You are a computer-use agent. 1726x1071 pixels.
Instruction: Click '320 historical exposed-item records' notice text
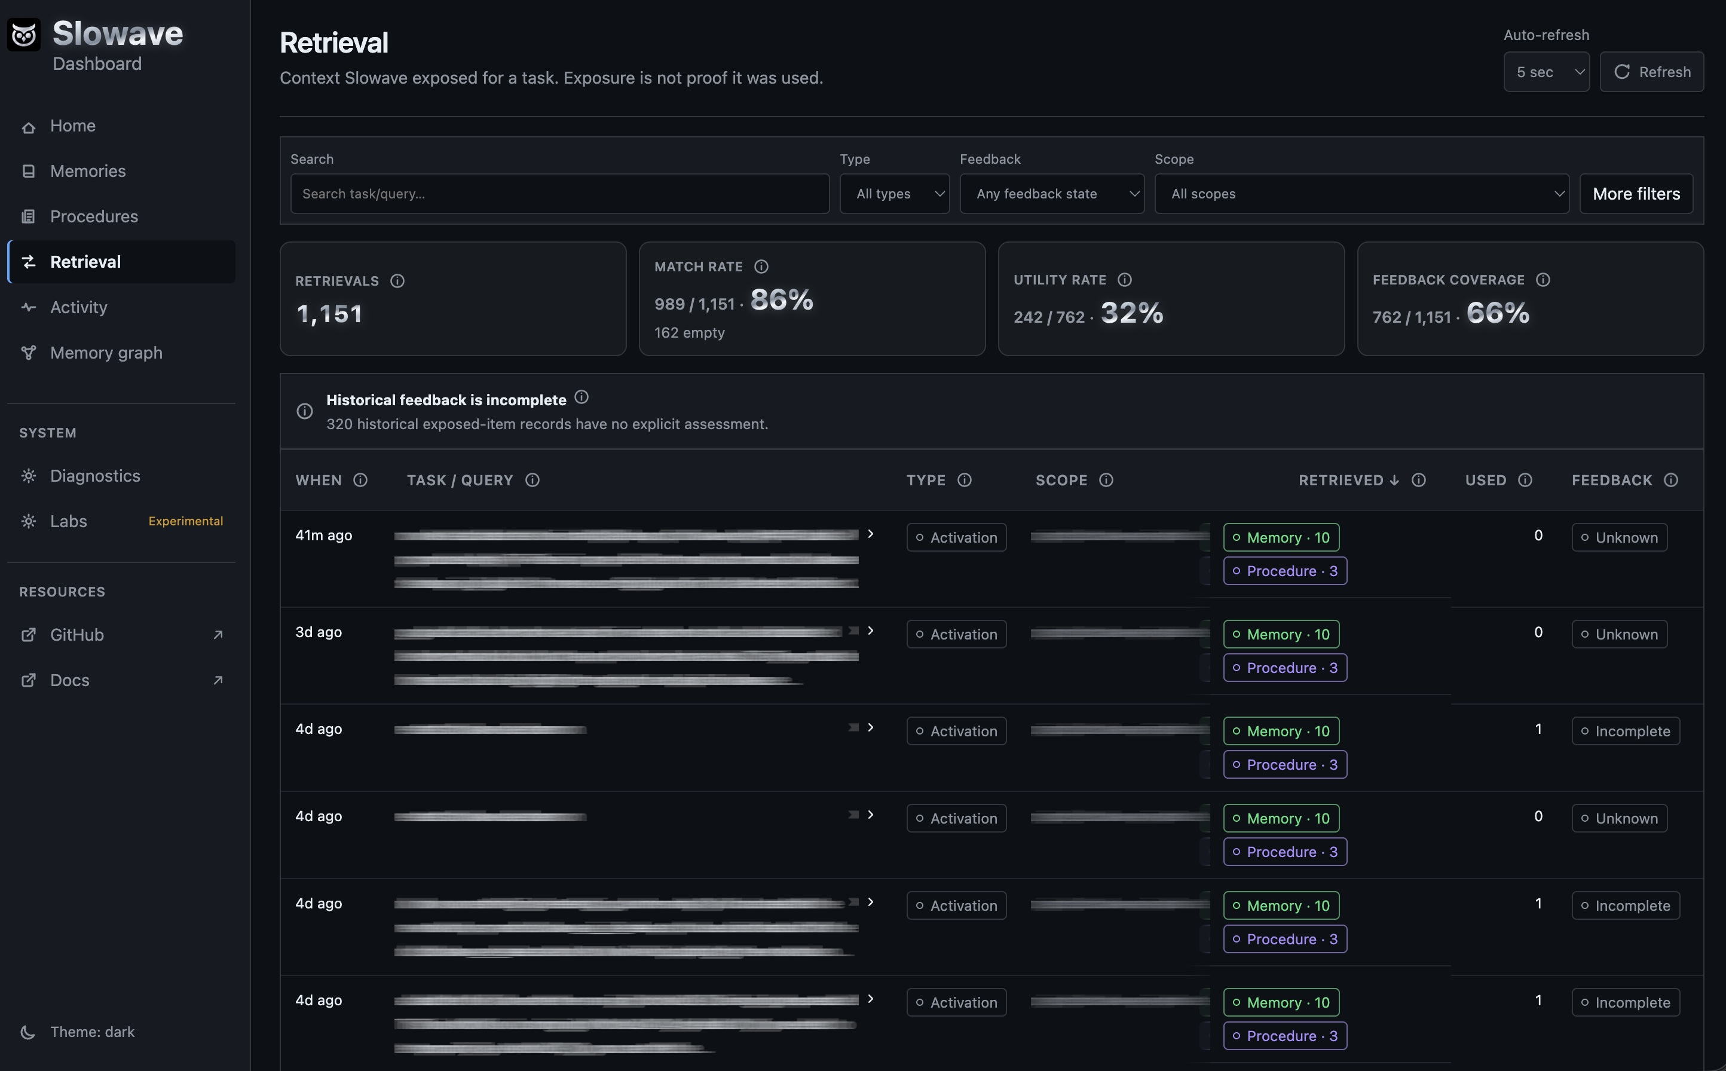click(547, 424)
